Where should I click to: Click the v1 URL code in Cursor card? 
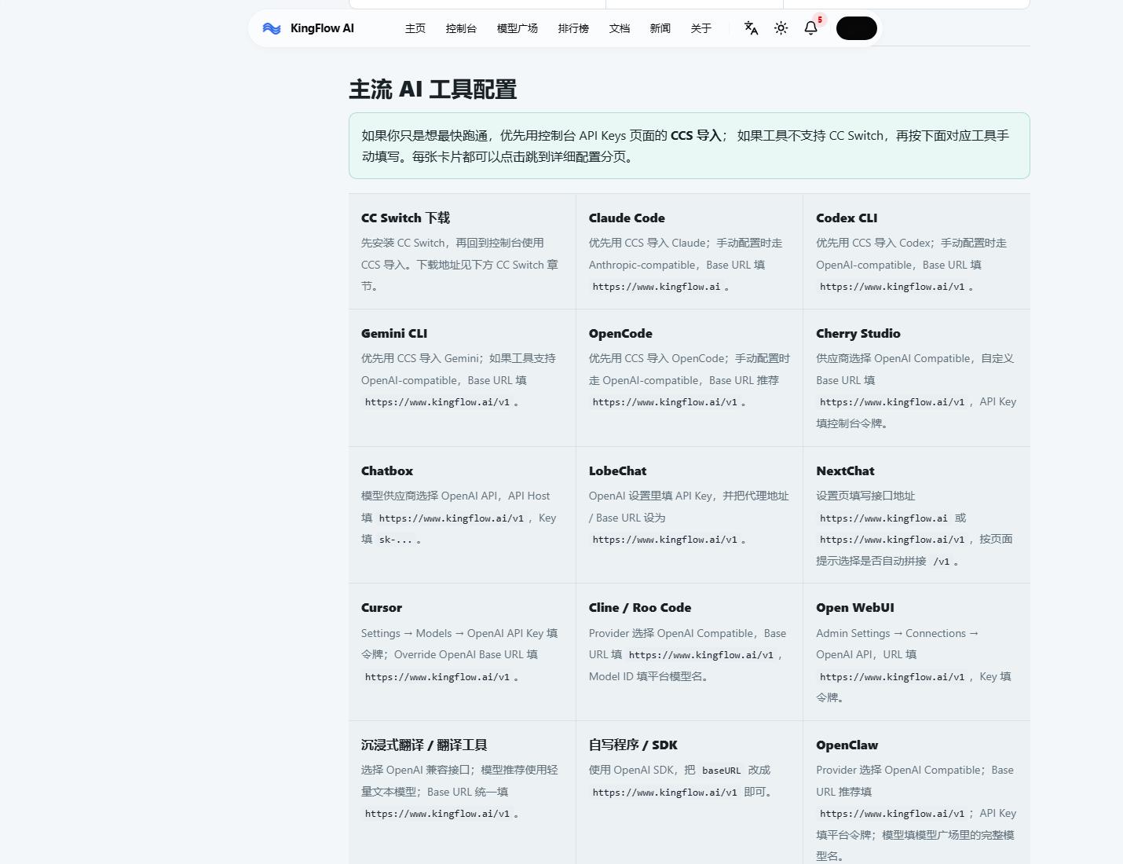437,677
